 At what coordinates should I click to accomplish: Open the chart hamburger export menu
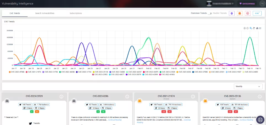260,28
